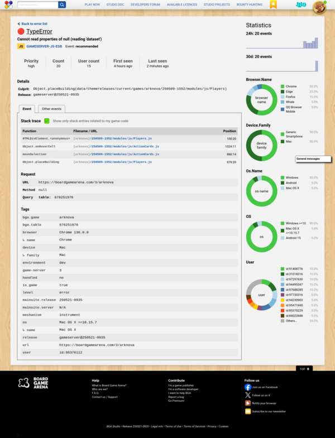335x438 pixels.
Task: Click the X social icon
Action: click(248, 395)
